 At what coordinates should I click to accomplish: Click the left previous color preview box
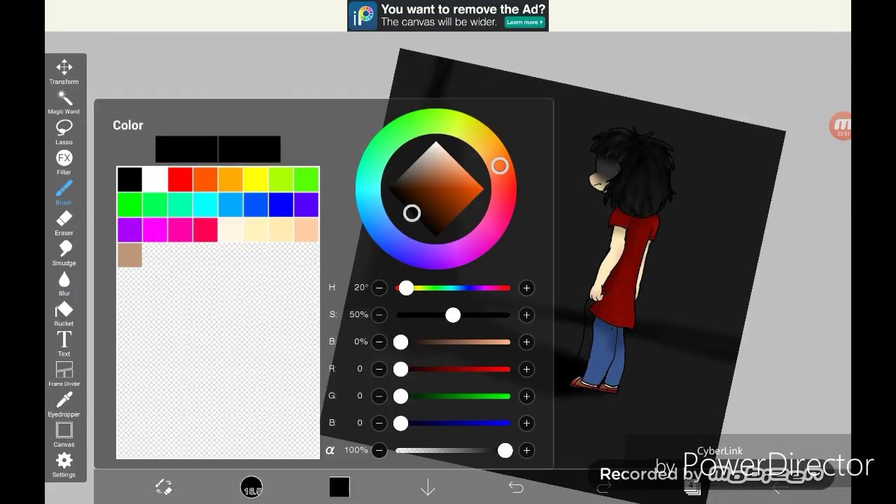(x=186, y=149)
